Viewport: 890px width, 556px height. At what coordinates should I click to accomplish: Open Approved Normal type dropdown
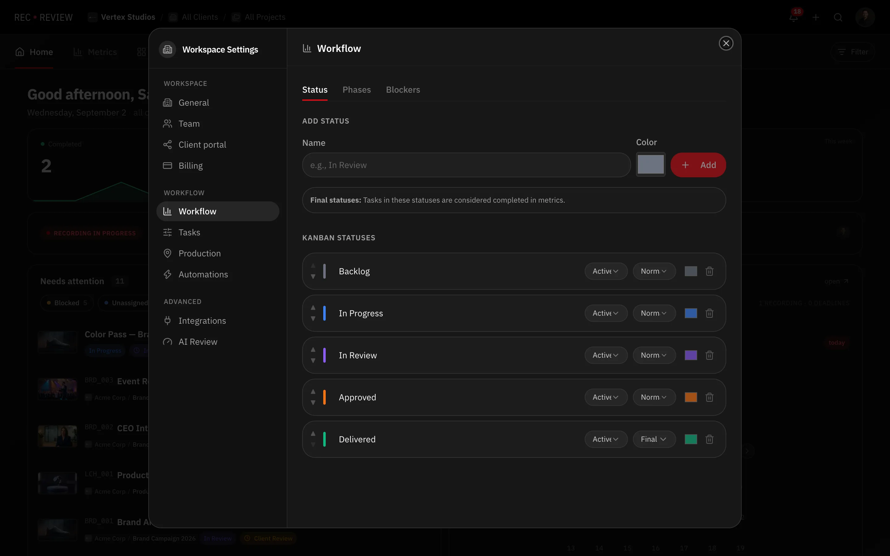pos(654,397)
